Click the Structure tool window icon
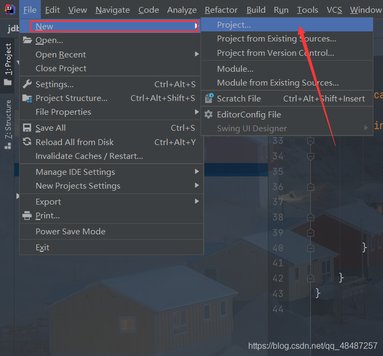The width and height of the screenshot is (383, 356). tap(7, 146)
